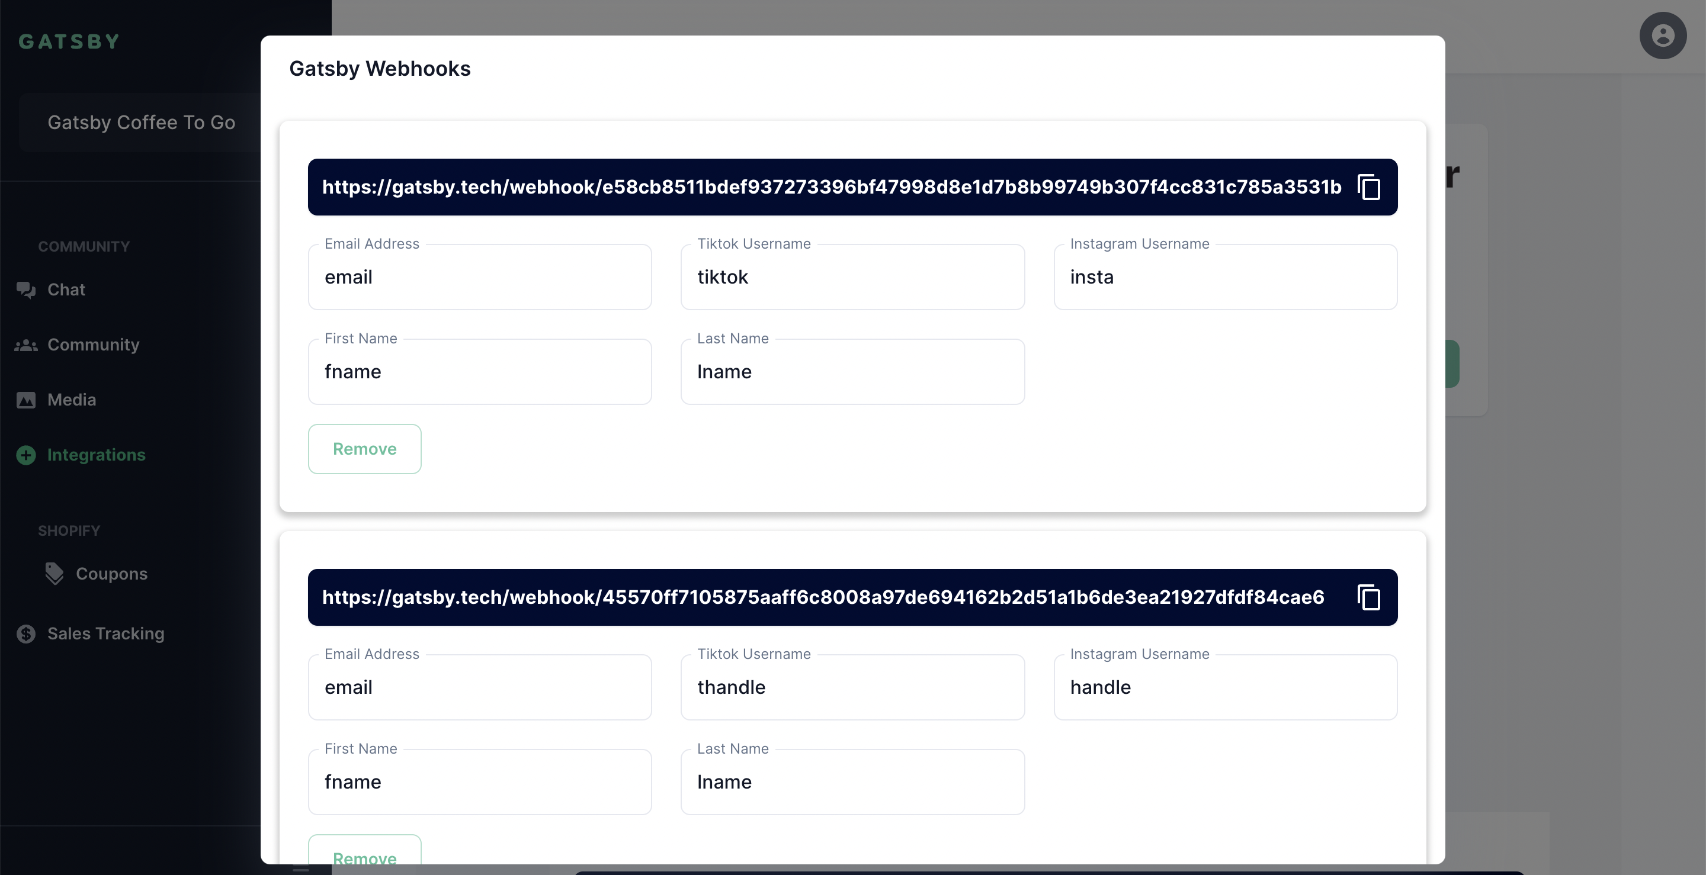1706x875 pixels.
Task: Click the Media image icon in sidebar
Action: pyautogui.click(x=26, y=400)
